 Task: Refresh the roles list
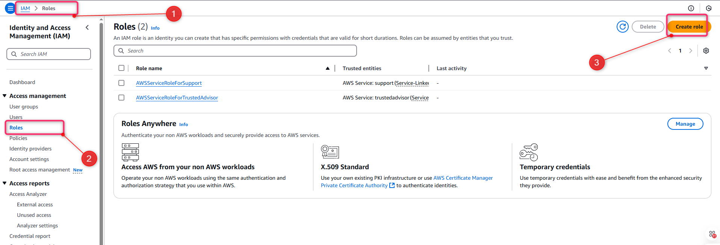coord(623,27)
